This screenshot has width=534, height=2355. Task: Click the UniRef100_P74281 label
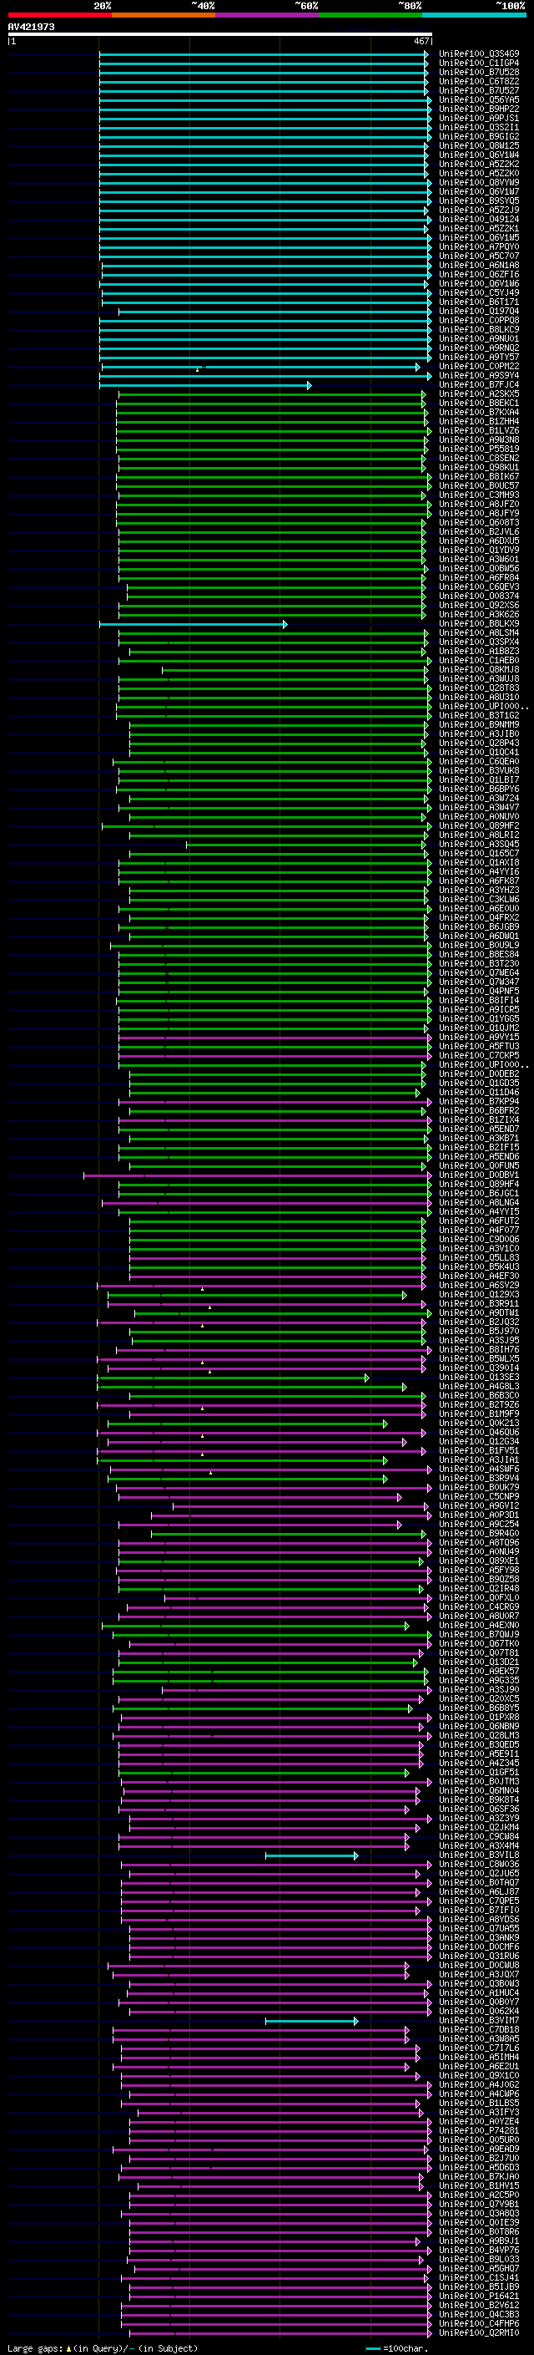pyautogui.click(x=479, y=2131)
